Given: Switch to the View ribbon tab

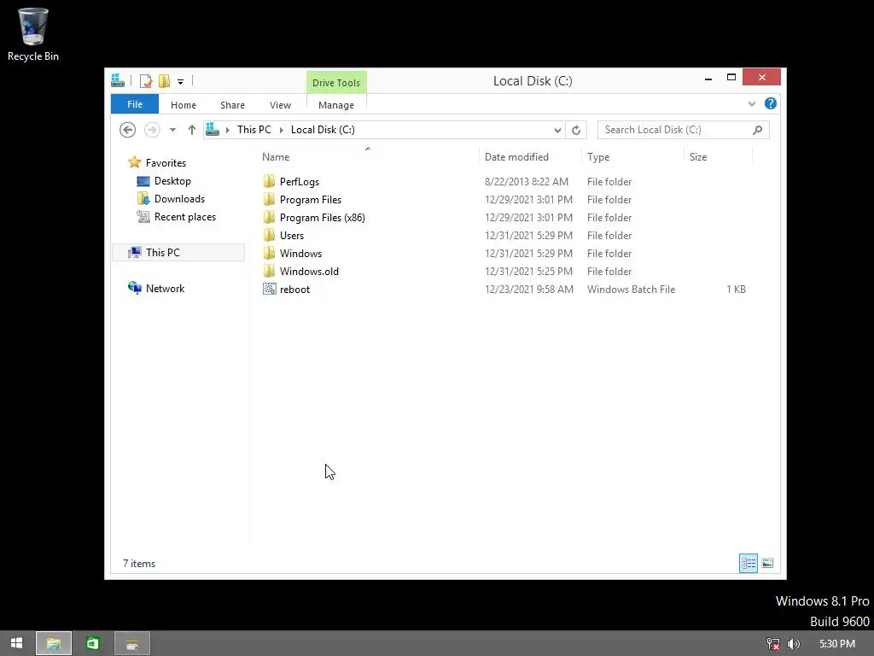Looking at the screenshot, I should tap(280, 105).
